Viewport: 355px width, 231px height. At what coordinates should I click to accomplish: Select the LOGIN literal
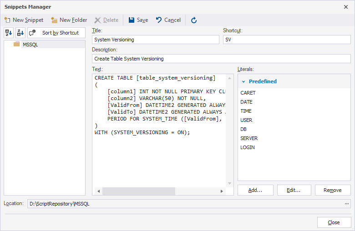(x=248, y=147)
